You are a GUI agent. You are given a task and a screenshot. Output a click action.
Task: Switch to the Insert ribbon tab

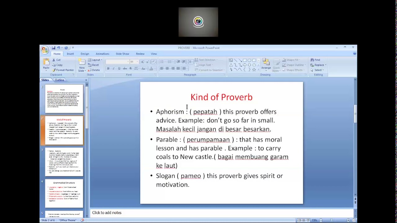(x=70, y=54)
